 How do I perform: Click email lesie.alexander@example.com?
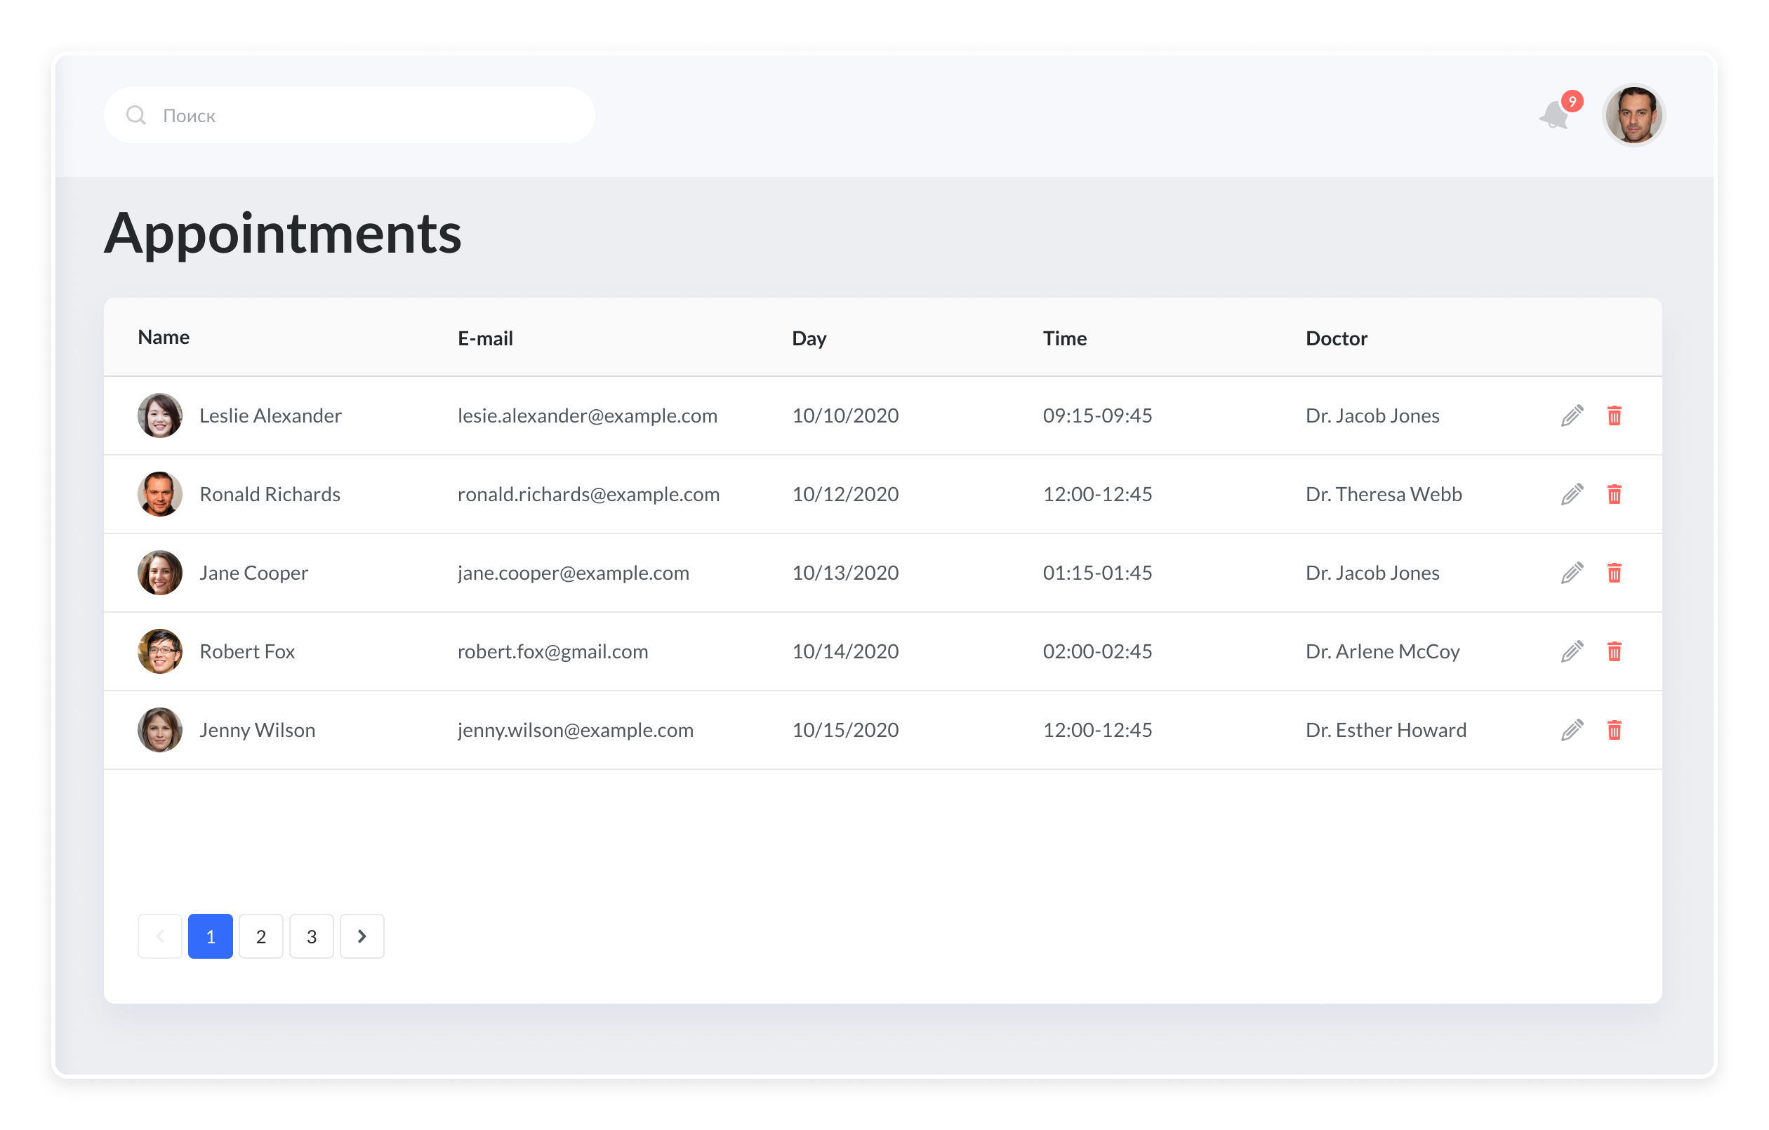(x=588, y=416)
